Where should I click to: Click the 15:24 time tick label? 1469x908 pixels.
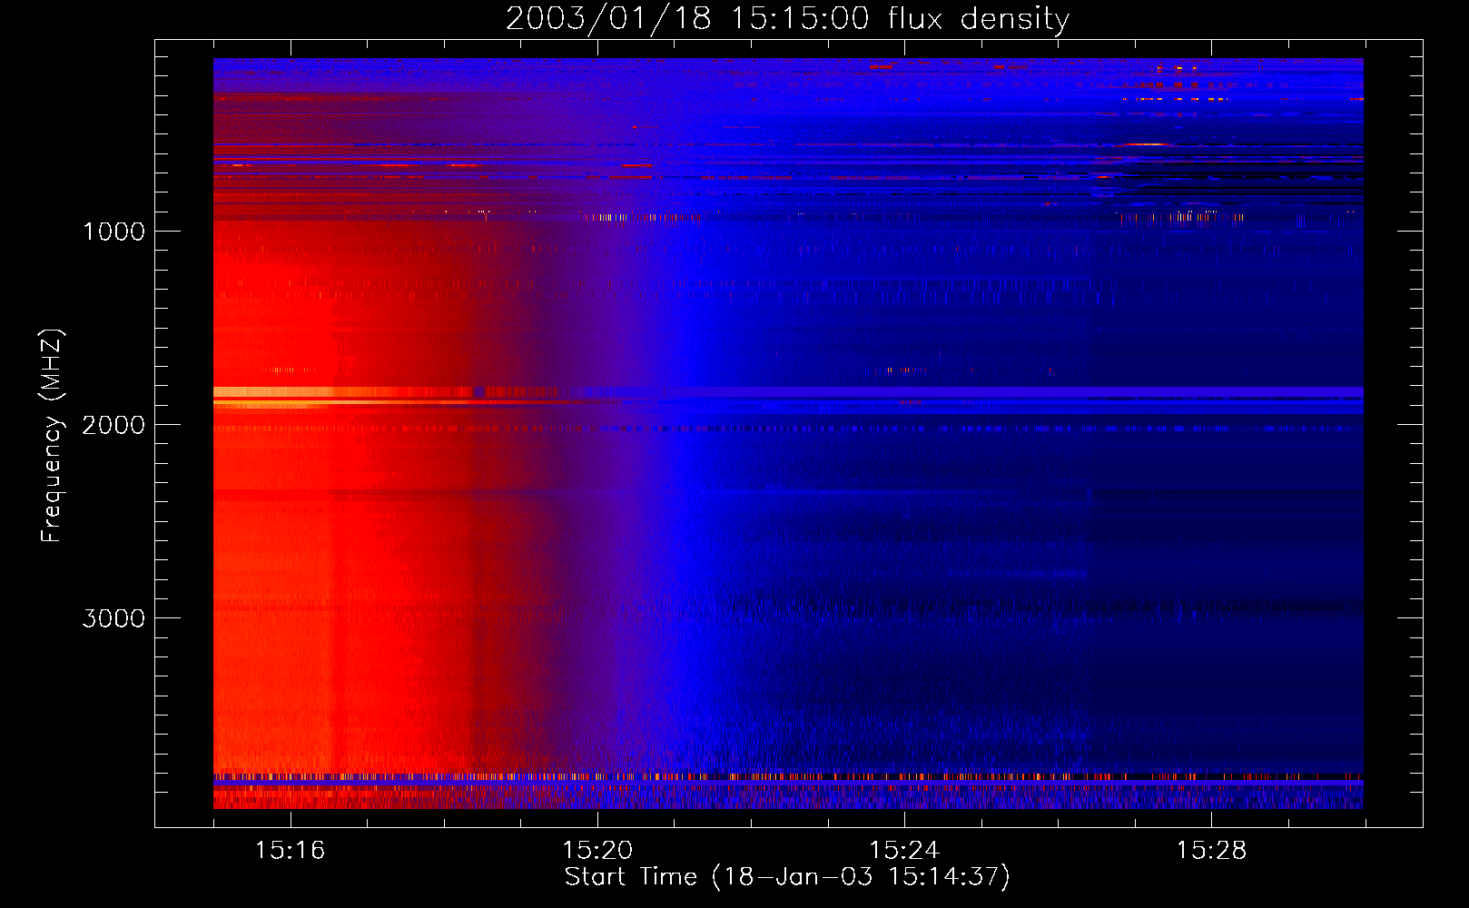(x=904, y=850)
